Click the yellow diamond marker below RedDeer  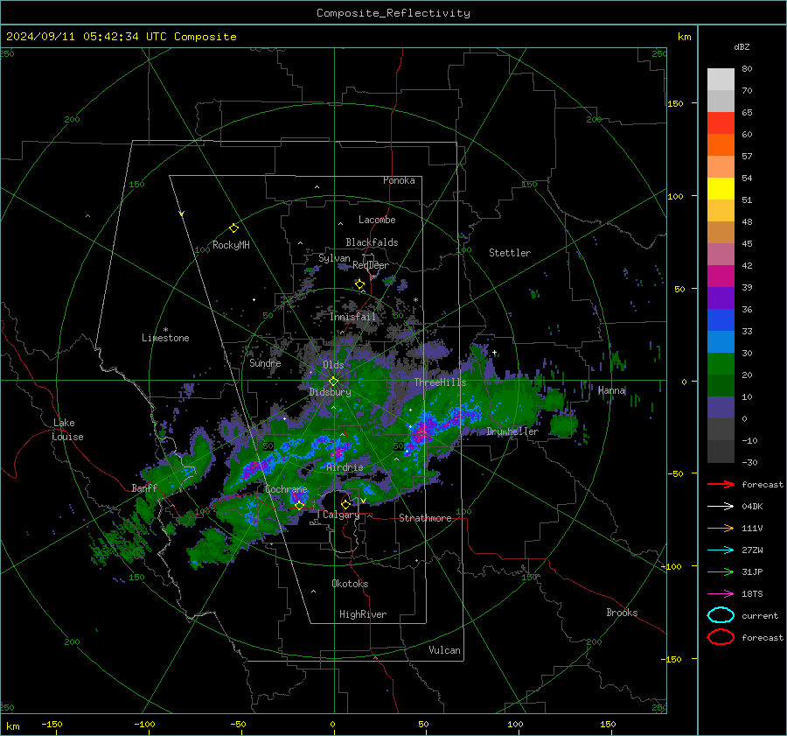tap(359, 284)
